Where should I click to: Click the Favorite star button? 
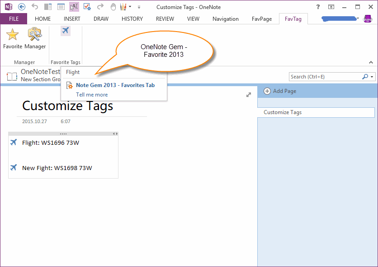(13, 38)
